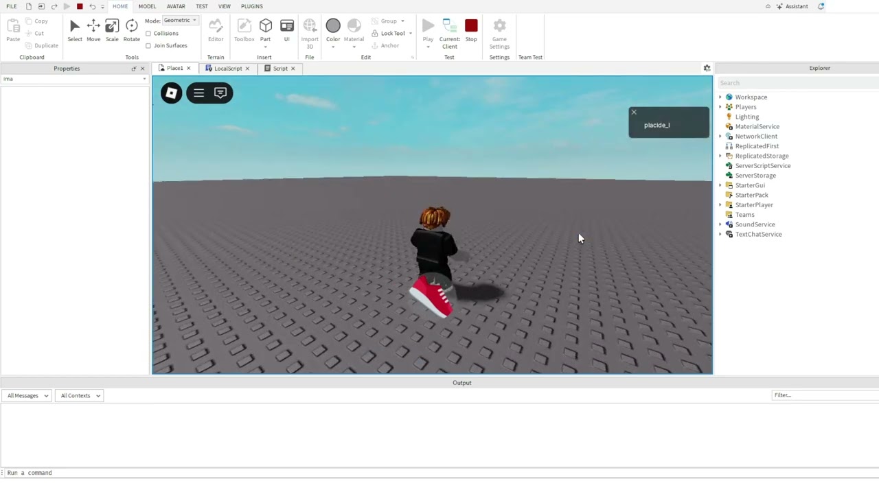The image size is (879, 494).
Task: Click the Output Filter field
Action: click(x=824, y=395)
